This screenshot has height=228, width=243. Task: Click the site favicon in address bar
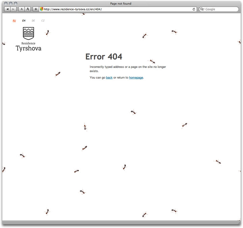click(42, 9)
